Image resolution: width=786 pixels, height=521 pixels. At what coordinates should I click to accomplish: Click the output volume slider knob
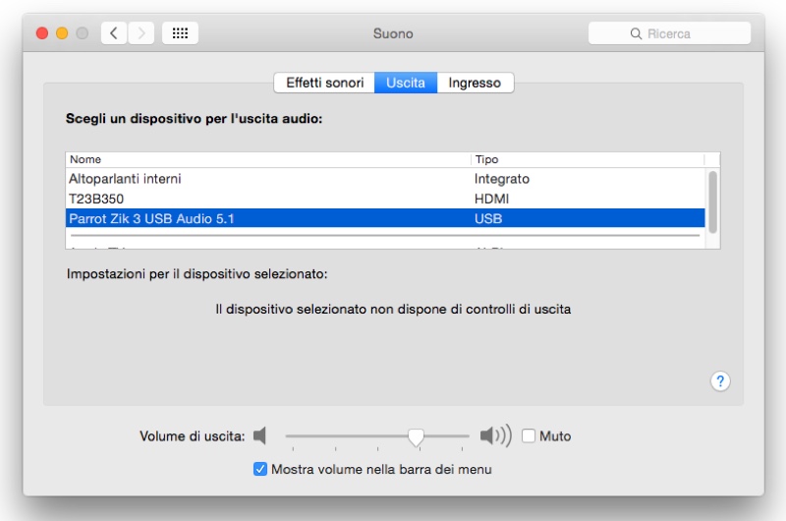(416, 435)
